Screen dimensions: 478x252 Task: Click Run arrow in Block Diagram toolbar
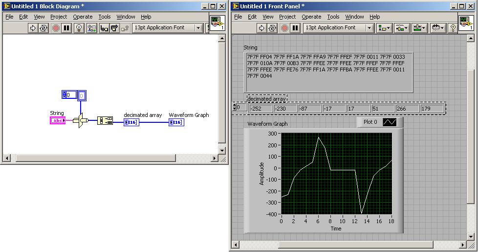pyautogui.click(x=33, y=28)
